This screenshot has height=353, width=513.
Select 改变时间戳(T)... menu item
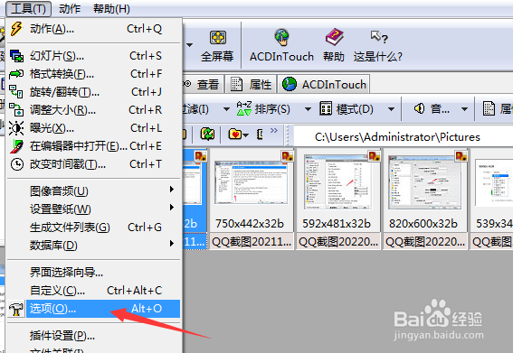pyautogui.click(x=93, y=164)
